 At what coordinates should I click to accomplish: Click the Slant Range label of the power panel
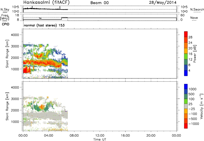point(7,54)
